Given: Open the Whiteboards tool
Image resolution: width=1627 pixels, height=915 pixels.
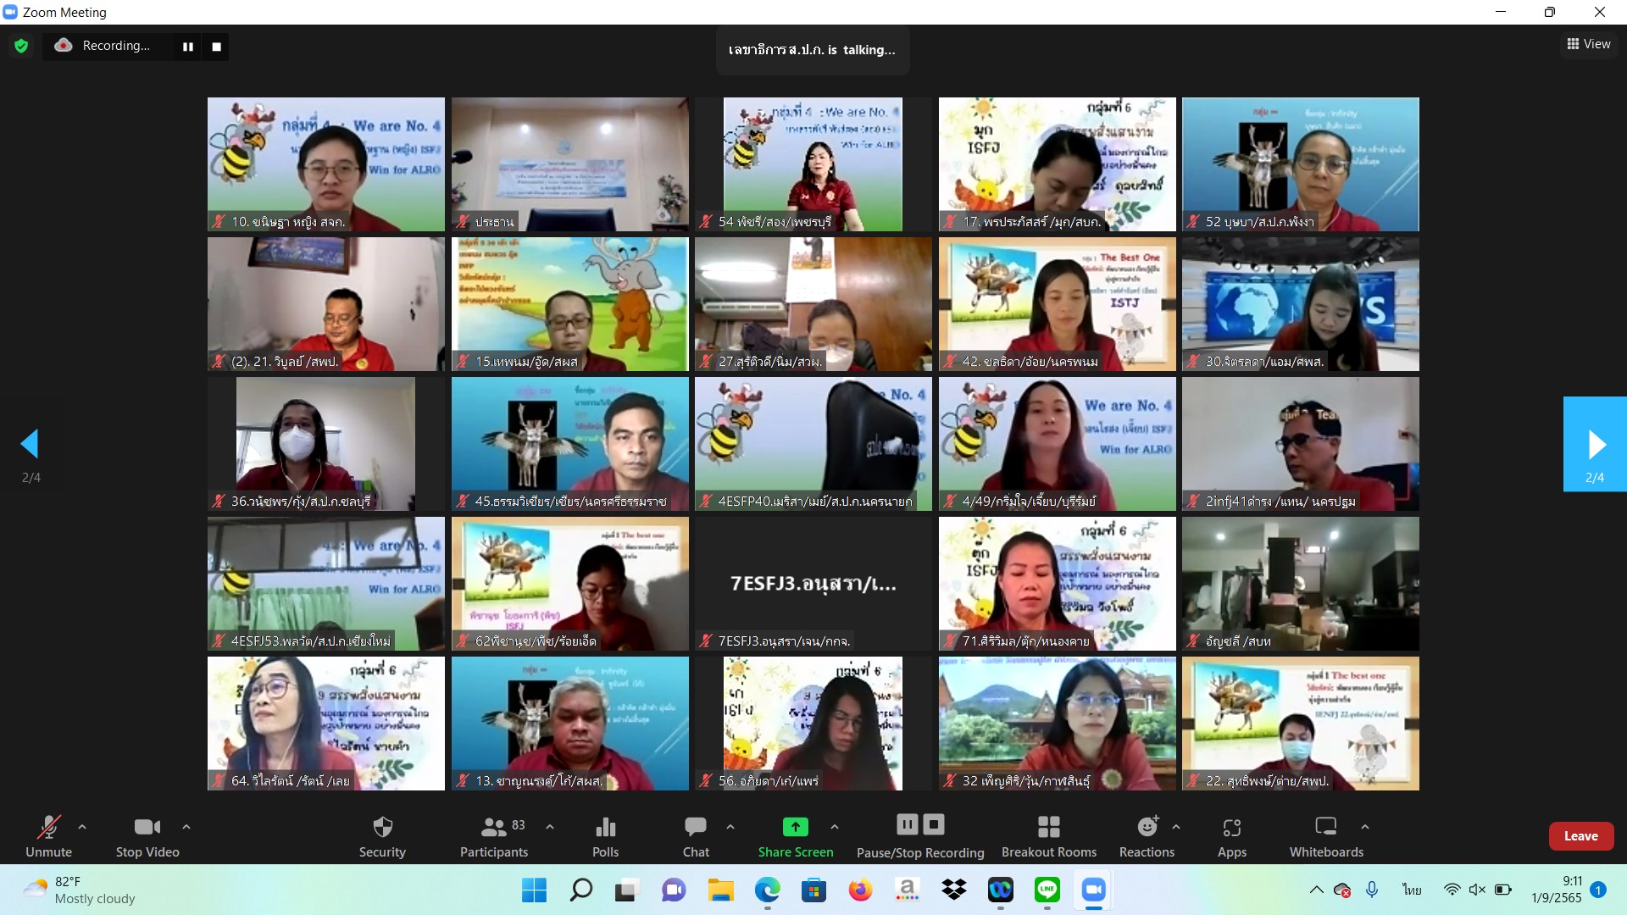Looking at the screenshot, I should 1325,835.
